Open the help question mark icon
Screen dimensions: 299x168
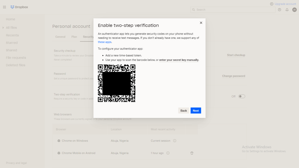tap(279, 10)
